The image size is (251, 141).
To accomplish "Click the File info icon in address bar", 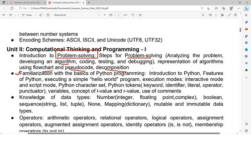I will 23,8.
